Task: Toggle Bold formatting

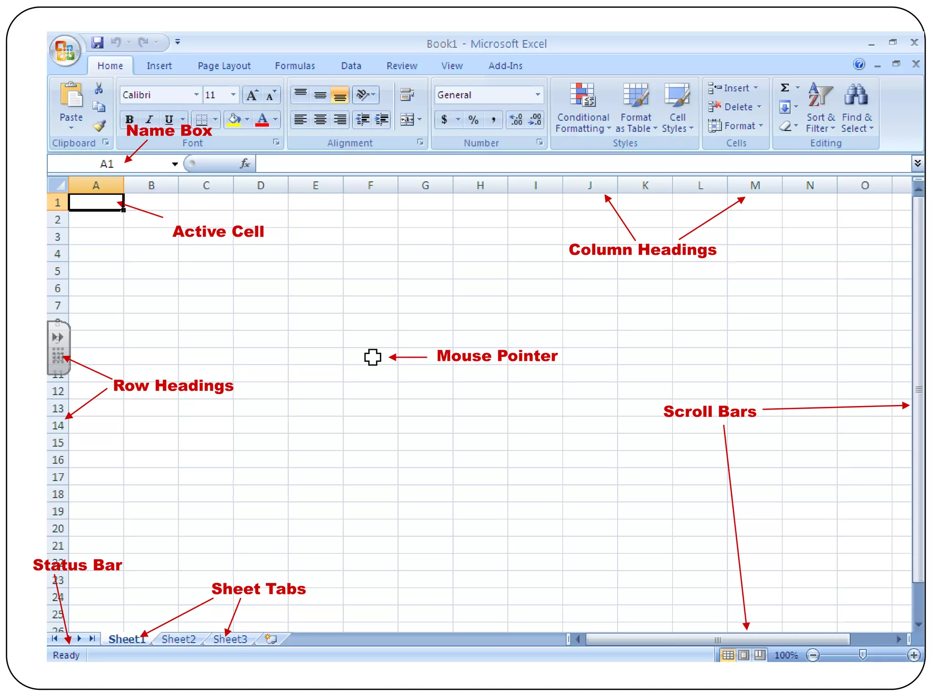Action: click(130, 120)
